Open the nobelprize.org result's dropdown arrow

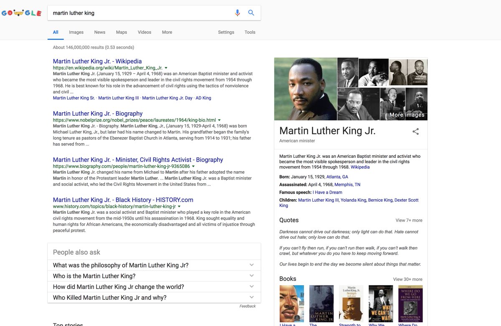tap(220, 120)
